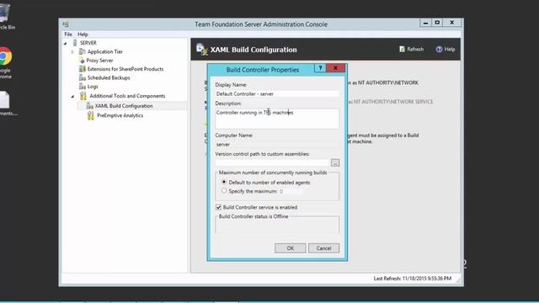Click the Refresh icon in header

(402, 49)
